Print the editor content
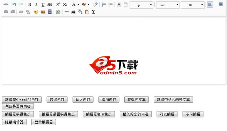Image resolution: width=227 pixels, height=131 pixels. tap(73, 12)
